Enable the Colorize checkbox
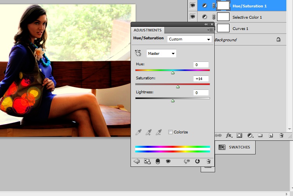The width and height of the screenshot is (293, 196). click(170, 132)
